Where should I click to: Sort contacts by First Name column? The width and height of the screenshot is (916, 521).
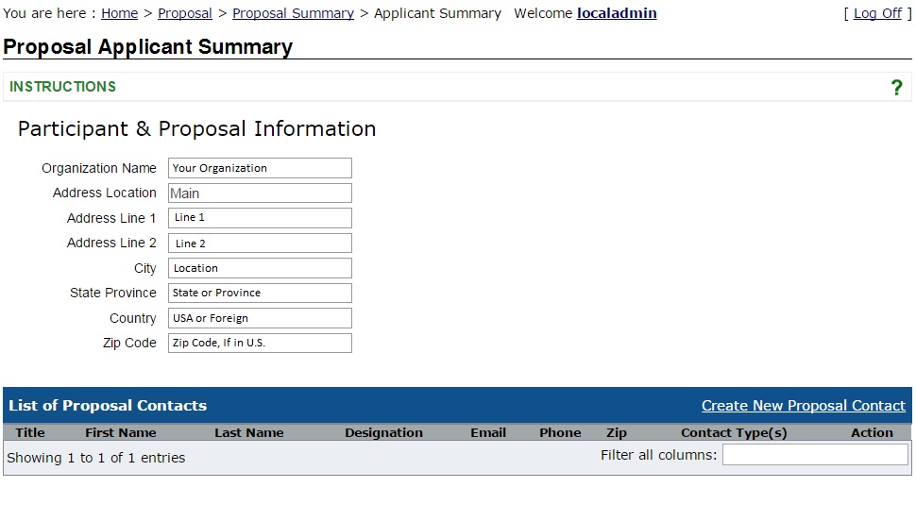pyautogui.click(x=121, y=433)
